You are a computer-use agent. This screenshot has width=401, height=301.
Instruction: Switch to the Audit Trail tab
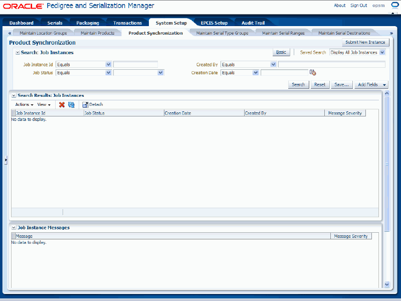point(253,23)
